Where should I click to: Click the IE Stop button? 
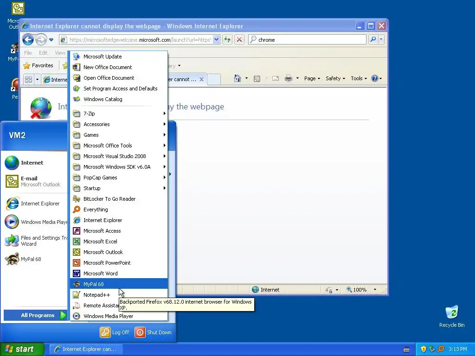[239, 39]
